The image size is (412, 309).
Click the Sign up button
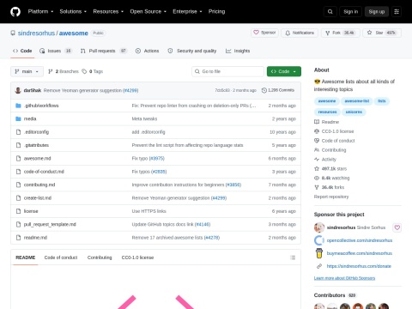[x=377, y=12]
